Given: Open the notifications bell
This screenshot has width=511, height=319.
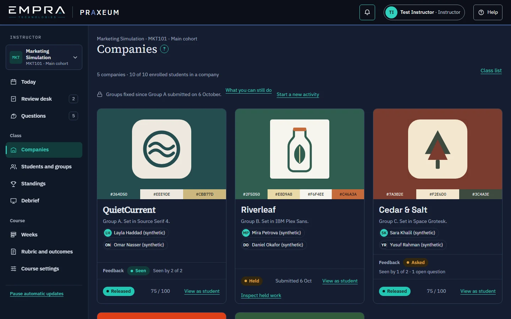Looking at the screenshot, I should 367,12.
